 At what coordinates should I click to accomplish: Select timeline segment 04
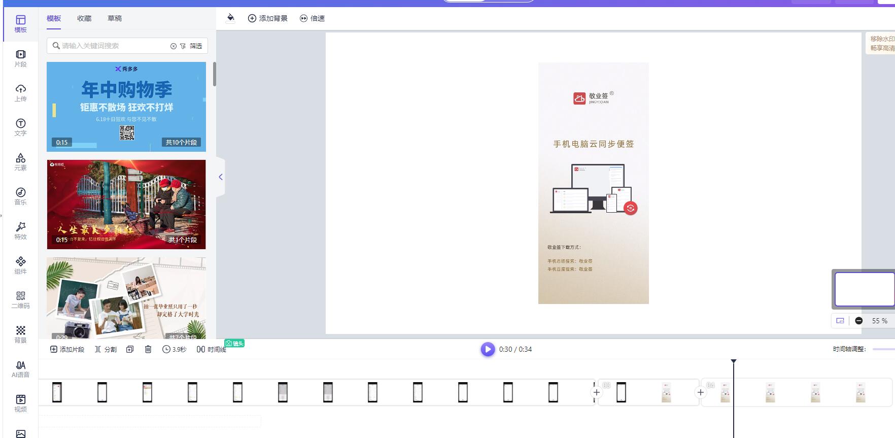[797, 392]
